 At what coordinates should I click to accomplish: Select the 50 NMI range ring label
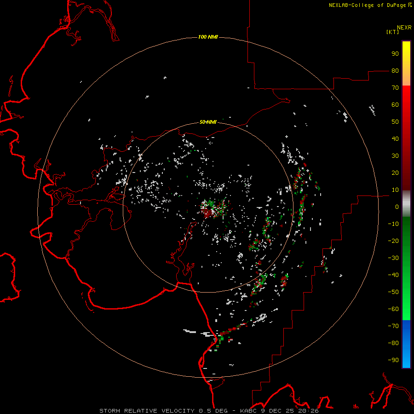[x=208, y=122]
